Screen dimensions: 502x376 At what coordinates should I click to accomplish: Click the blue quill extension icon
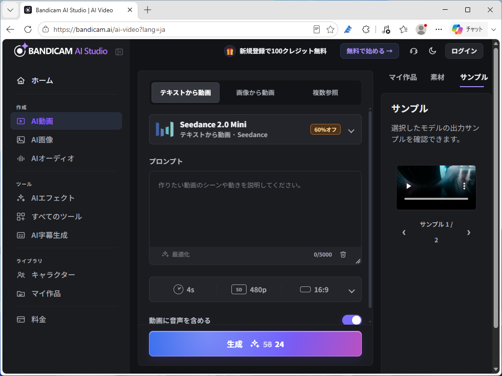[348, 29]
